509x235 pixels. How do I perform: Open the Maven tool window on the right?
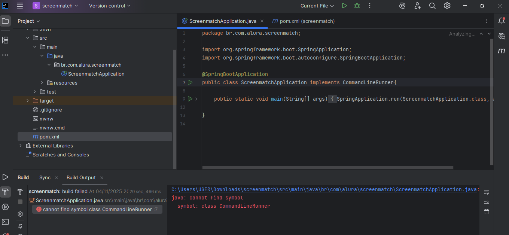coord(502,51)
